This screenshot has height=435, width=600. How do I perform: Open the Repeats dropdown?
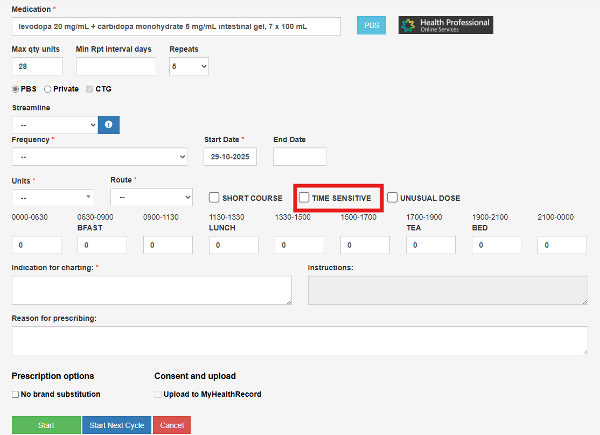click(189, 66)
